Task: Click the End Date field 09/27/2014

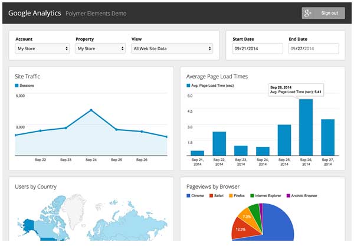Action: pyautogui.click(x=313, y=48)
